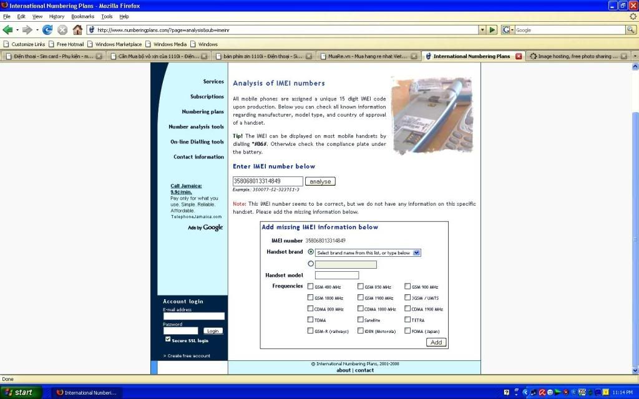
Task: Check the iDEN (Motorola) box
Action: click(360, 330)
